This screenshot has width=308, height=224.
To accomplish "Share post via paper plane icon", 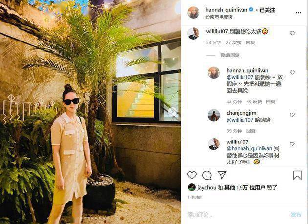I will (x=222, y=175).
